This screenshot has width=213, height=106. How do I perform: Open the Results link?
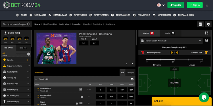coord(87,25)
